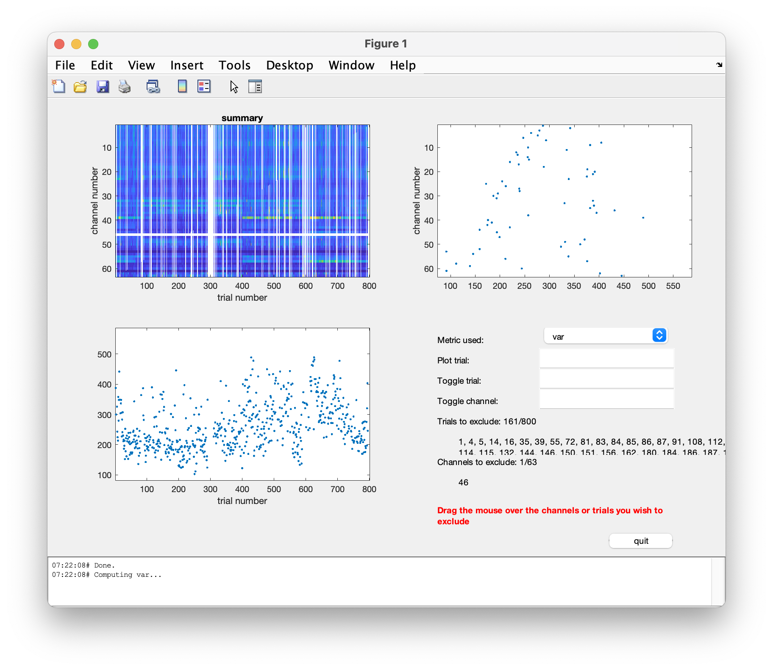Screen dimensions: 773x670
Task: Click the quit button
Action: (x=641, y=541)
